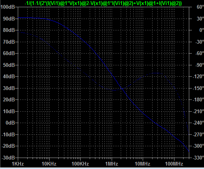Click the 1KHz frequency axis label

(x=18, y=164)
